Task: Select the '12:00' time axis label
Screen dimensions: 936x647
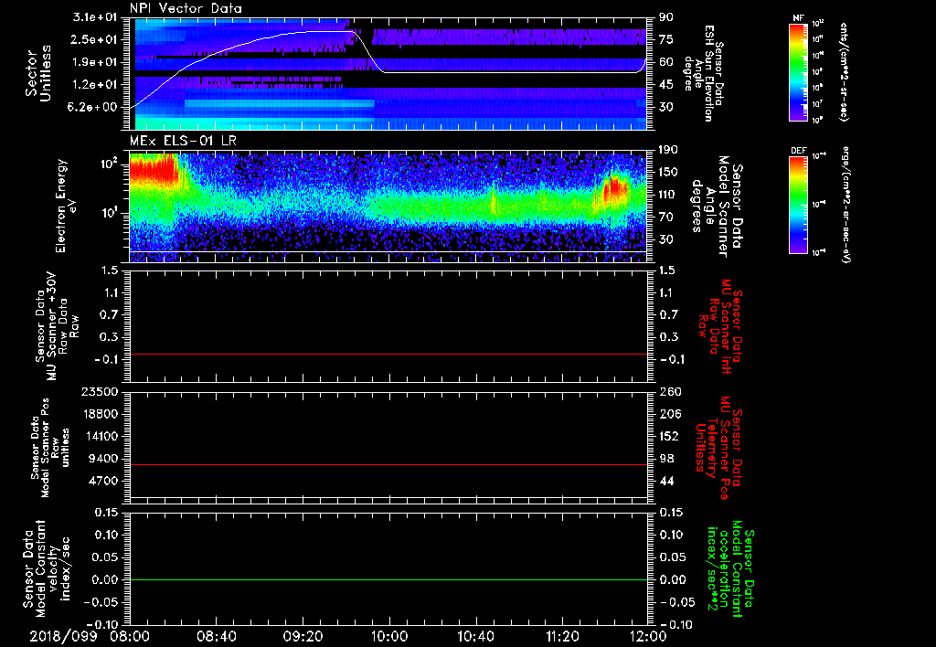Action: pos(648,636)
